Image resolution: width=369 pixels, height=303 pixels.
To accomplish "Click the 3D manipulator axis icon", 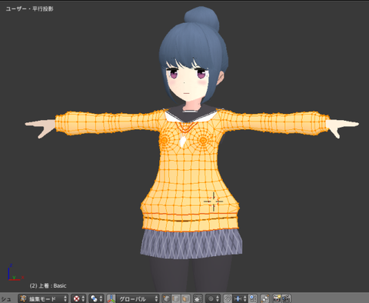I will point(111,298).
